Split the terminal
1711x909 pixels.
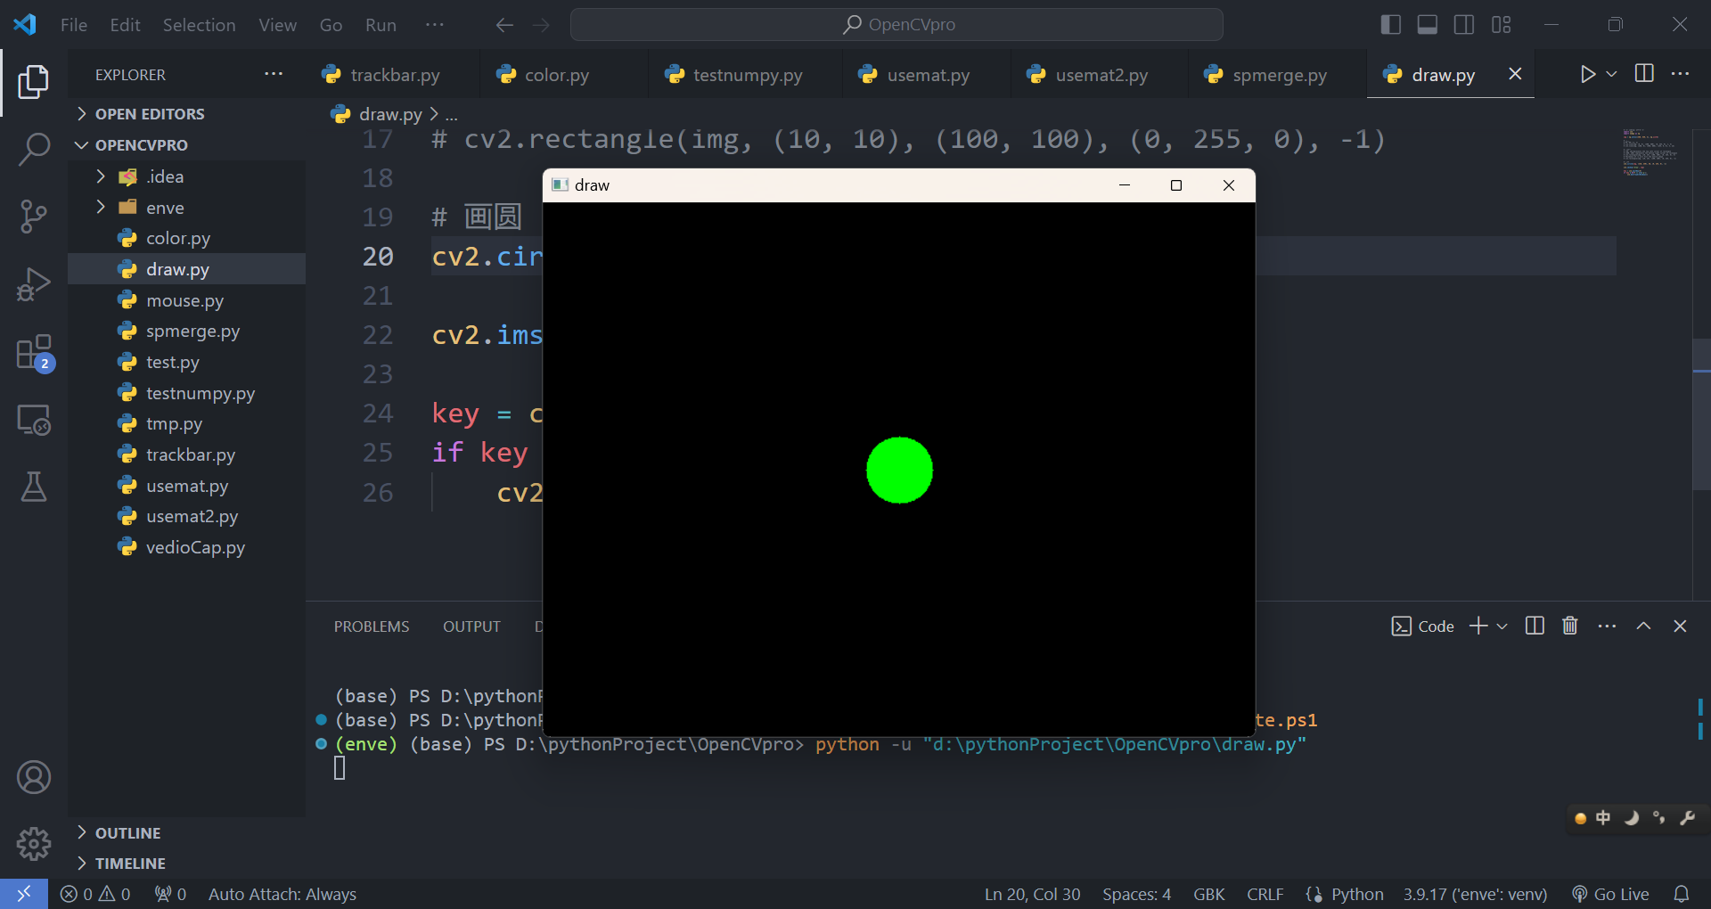coord(1535,626)
